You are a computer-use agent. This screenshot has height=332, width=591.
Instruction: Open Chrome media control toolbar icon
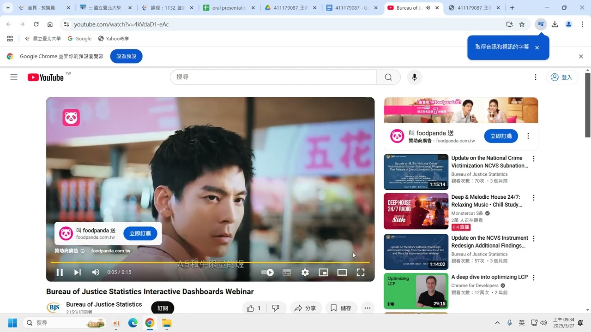point(541,24)
